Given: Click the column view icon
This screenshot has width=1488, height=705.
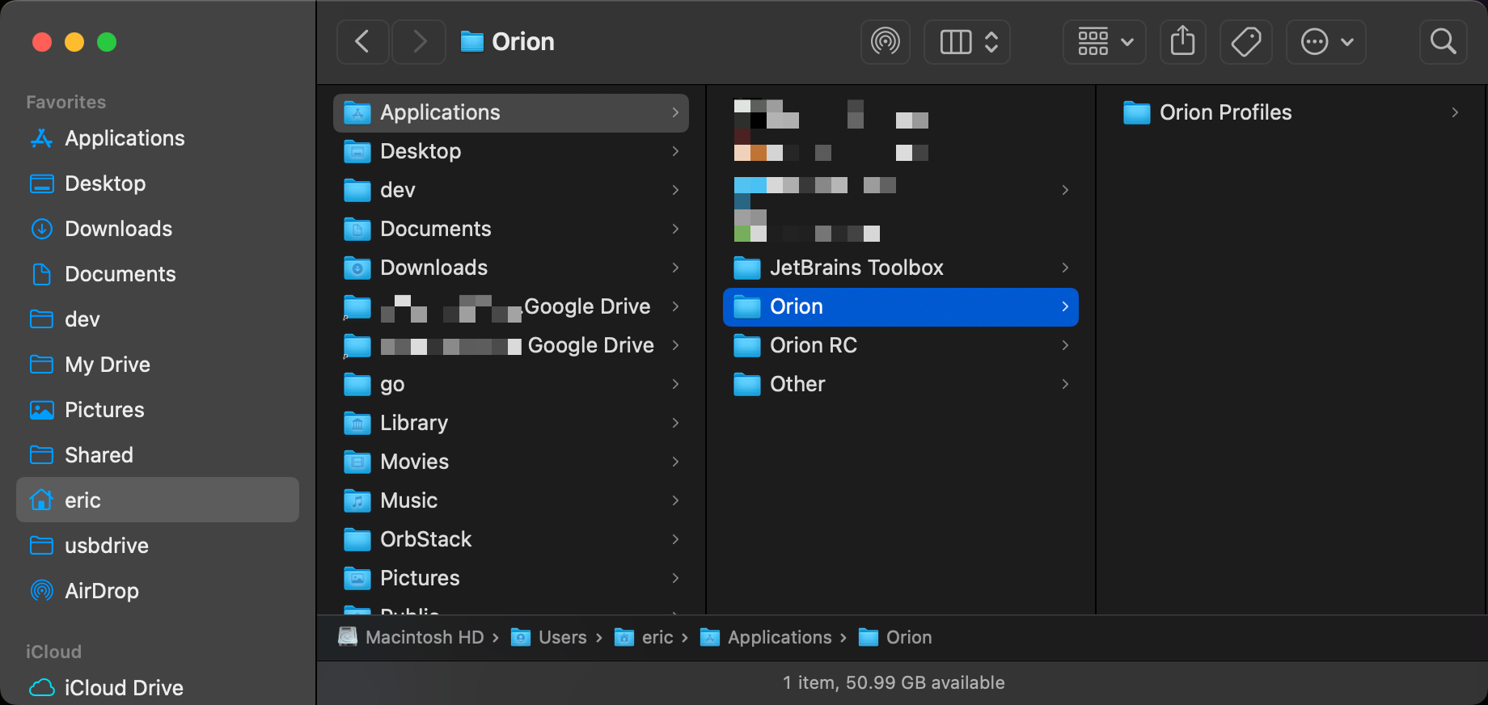Looking at the screenshot, I should [955, 41].
